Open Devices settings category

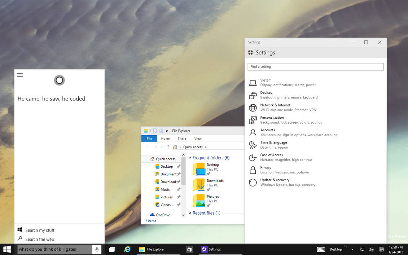click(315, 95)
